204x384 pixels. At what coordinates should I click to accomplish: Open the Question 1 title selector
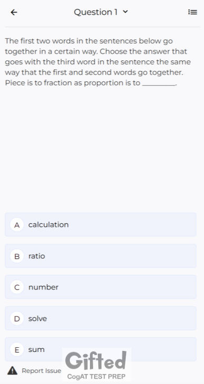pos(101,12)
